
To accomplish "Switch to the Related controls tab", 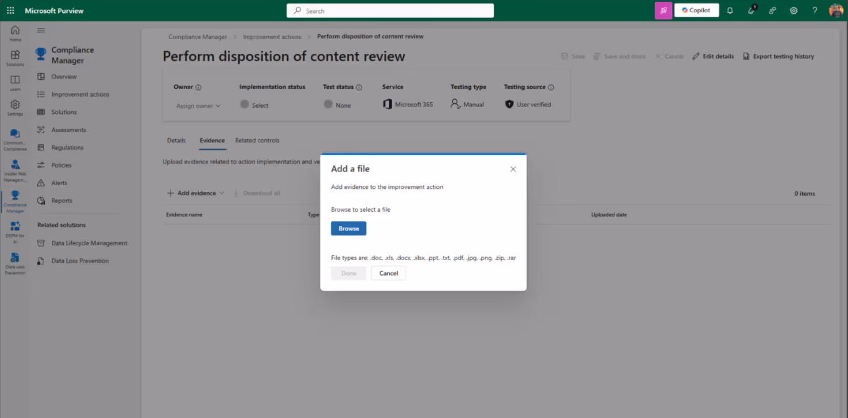I will [257, 141].
